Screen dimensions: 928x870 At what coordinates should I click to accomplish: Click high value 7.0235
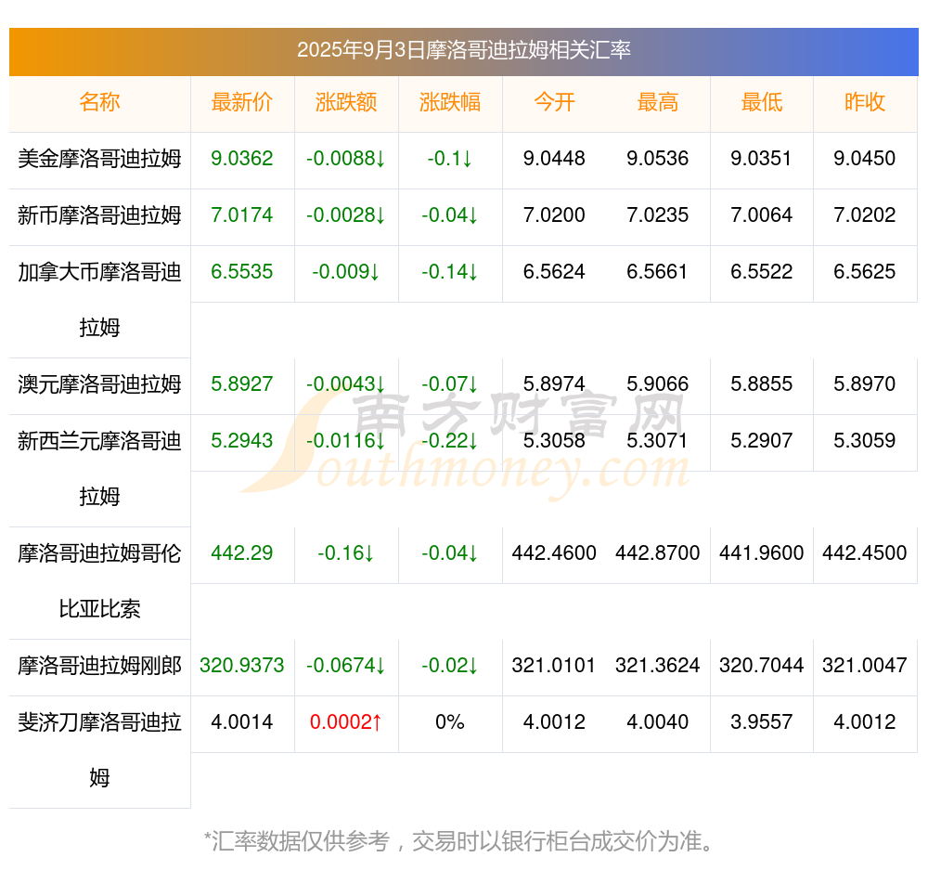tap(658, 215)
